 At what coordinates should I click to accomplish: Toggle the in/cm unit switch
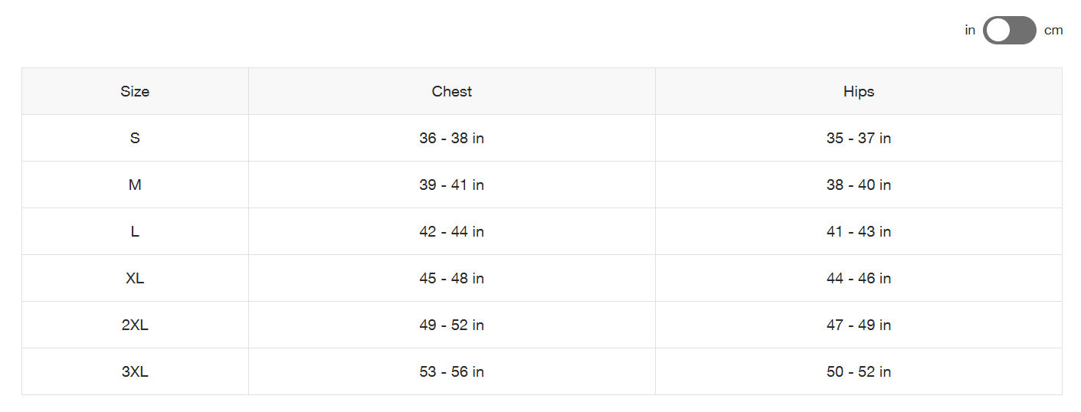pos(1010,31)
